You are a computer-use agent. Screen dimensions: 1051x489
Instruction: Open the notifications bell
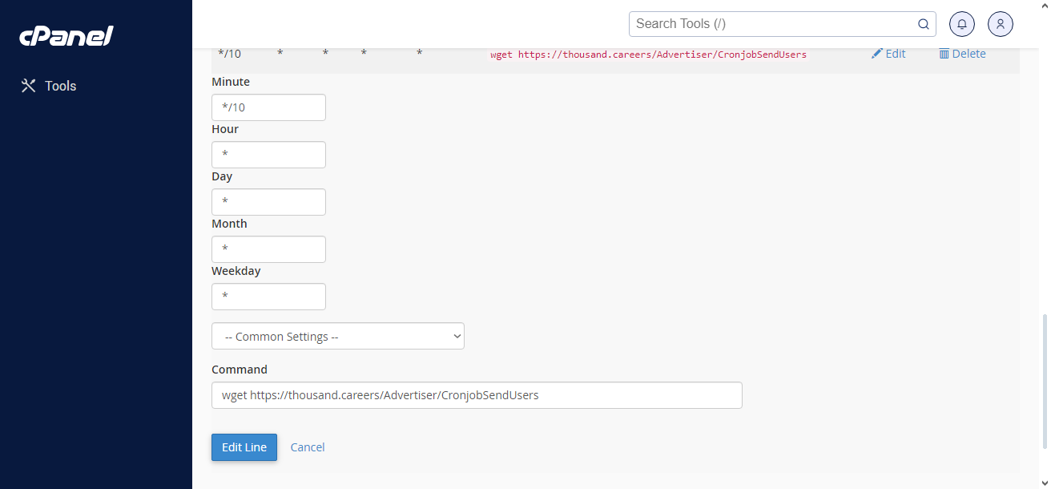tap(962, 24)
